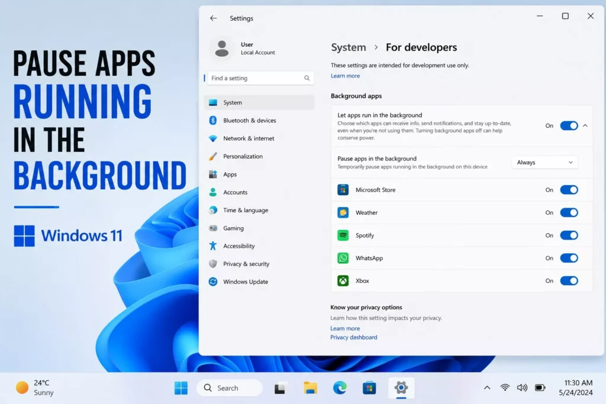Click the User Local Account name
606x404 pixels.
(258, 49)
